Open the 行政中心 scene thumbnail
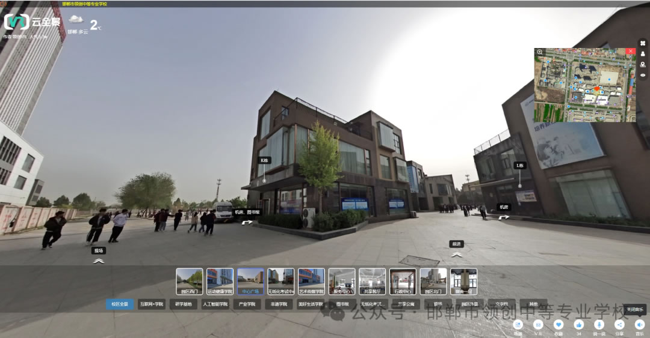This screenshot has height=338, width=650. [403, 282]
